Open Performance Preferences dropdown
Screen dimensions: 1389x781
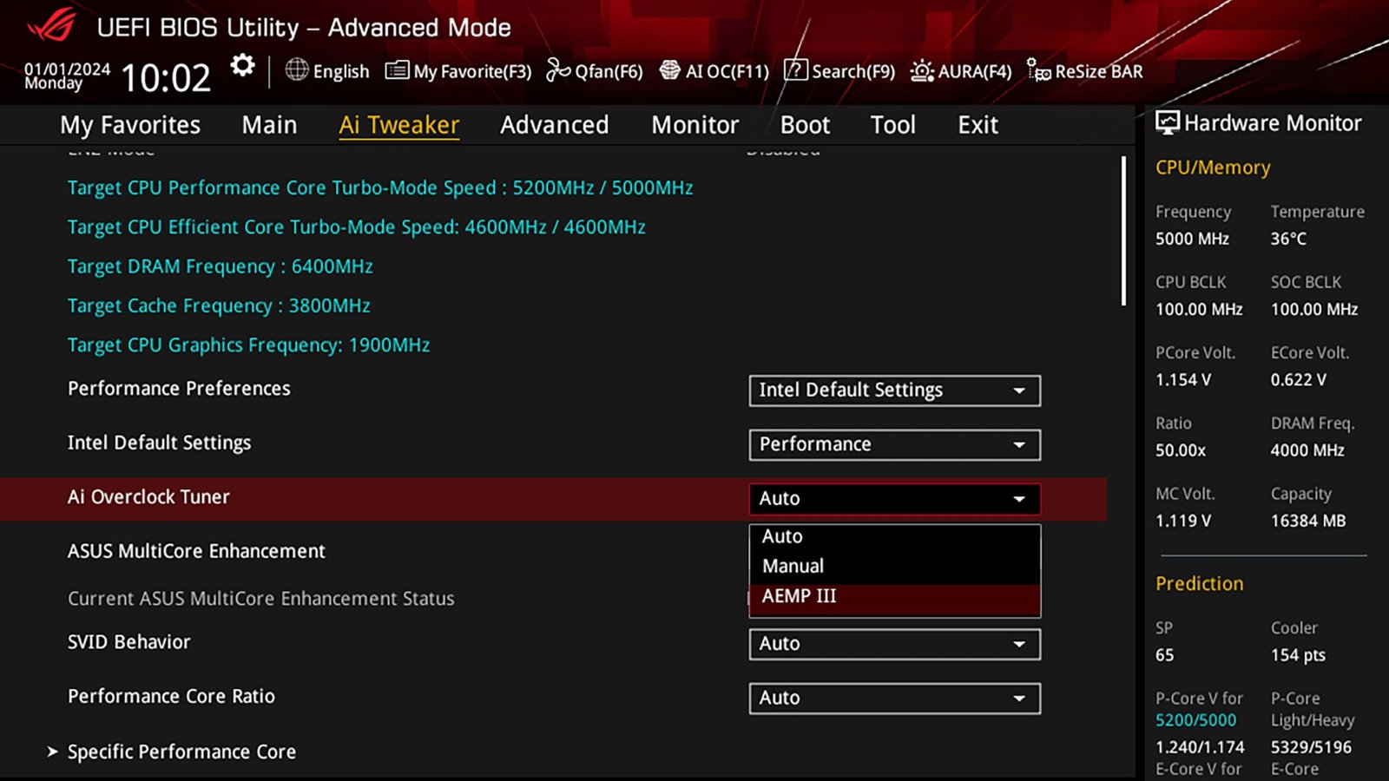click(x=894, y=390)
